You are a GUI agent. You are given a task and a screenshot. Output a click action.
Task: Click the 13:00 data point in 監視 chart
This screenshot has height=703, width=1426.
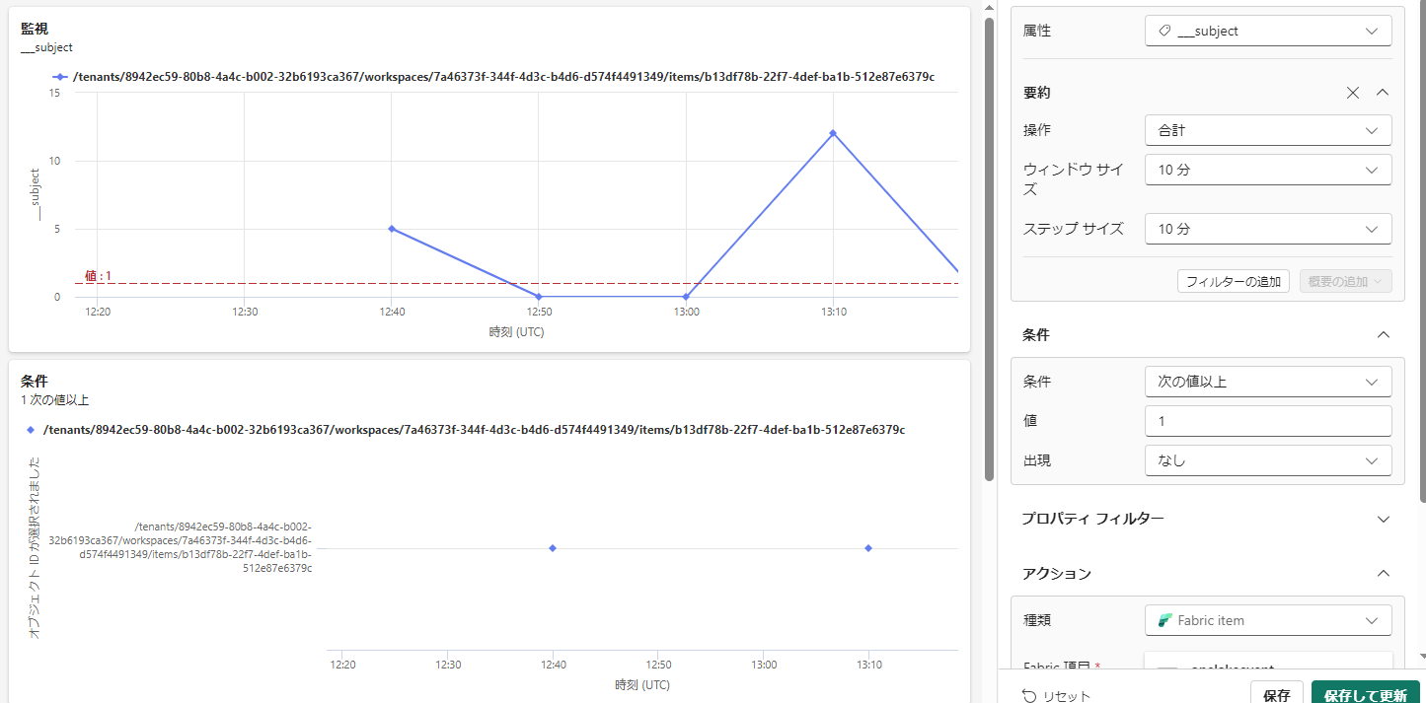(686, 297)
